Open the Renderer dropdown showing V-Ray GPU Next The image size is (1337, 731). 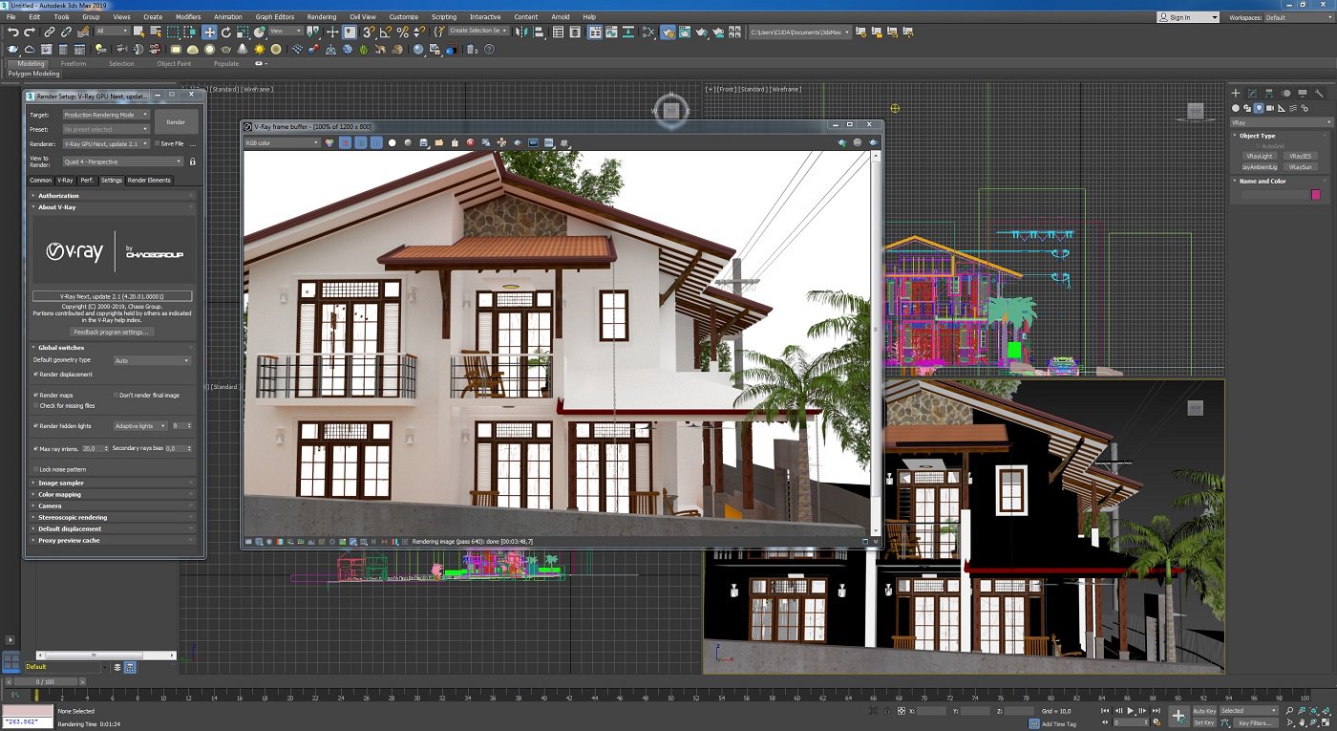[106, 143]
